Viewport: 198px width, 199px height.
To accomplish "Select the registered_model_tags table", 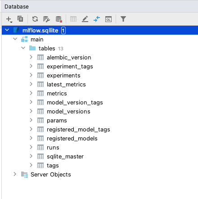I will [78, 130].
